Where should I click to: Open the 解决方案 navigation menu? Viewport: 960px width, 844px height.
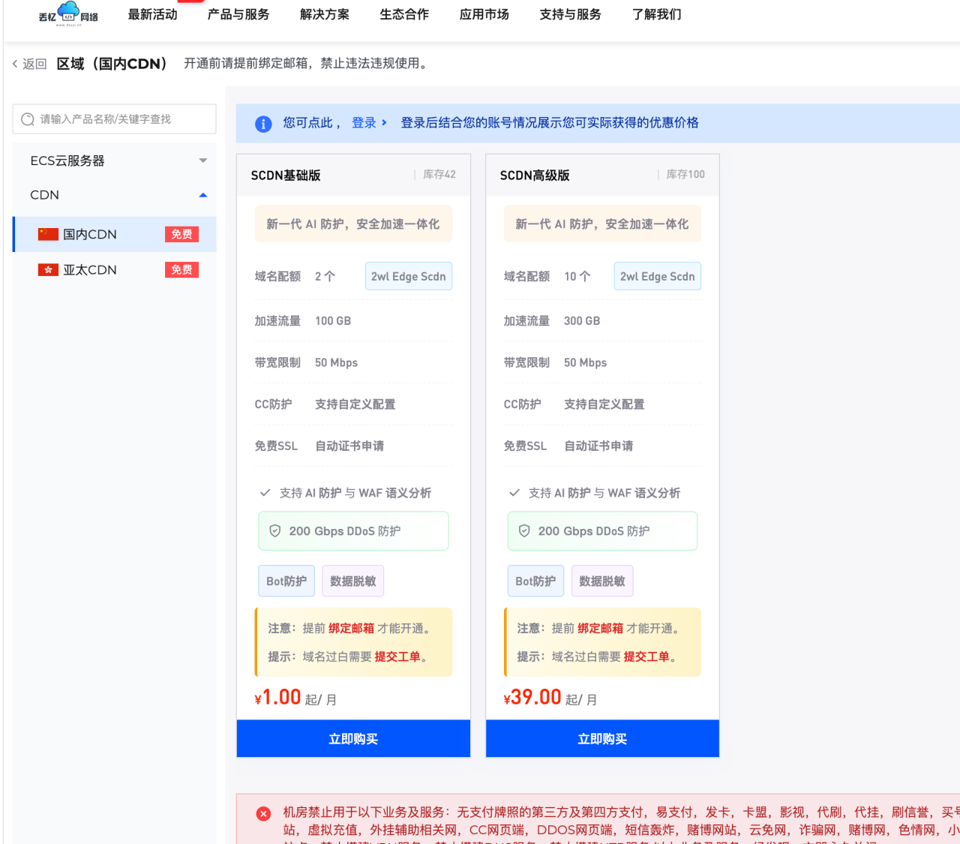[x=324, y=14]
